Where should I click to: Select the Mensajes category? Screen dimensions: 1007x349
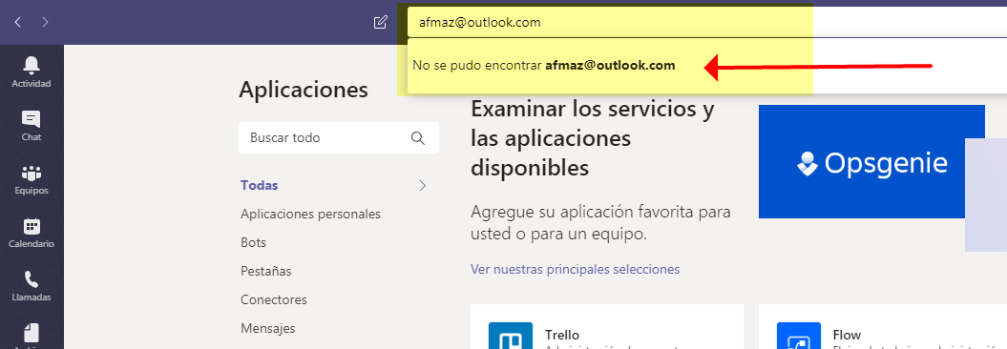pos(268,328)
